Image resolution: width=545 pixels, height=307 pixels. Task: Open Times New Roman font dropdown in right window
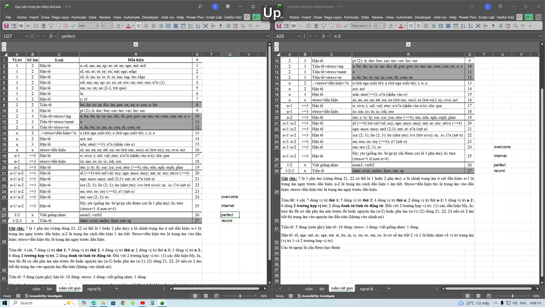click(x=369, y=26)
